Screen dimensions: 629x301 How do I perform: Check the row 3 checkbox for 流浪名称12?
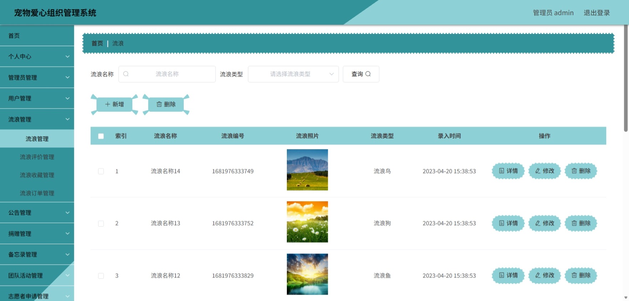(x=101, y=276)
